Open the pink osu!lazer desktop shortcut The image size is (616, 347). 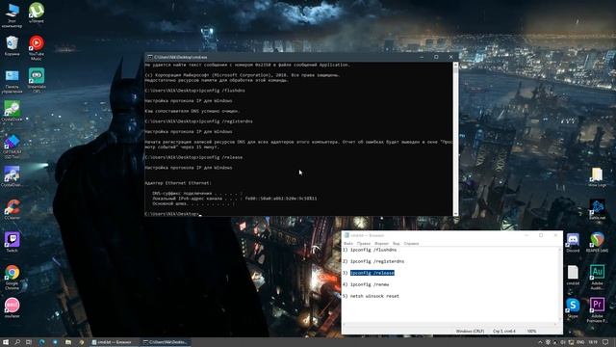[x=12, y=307]
